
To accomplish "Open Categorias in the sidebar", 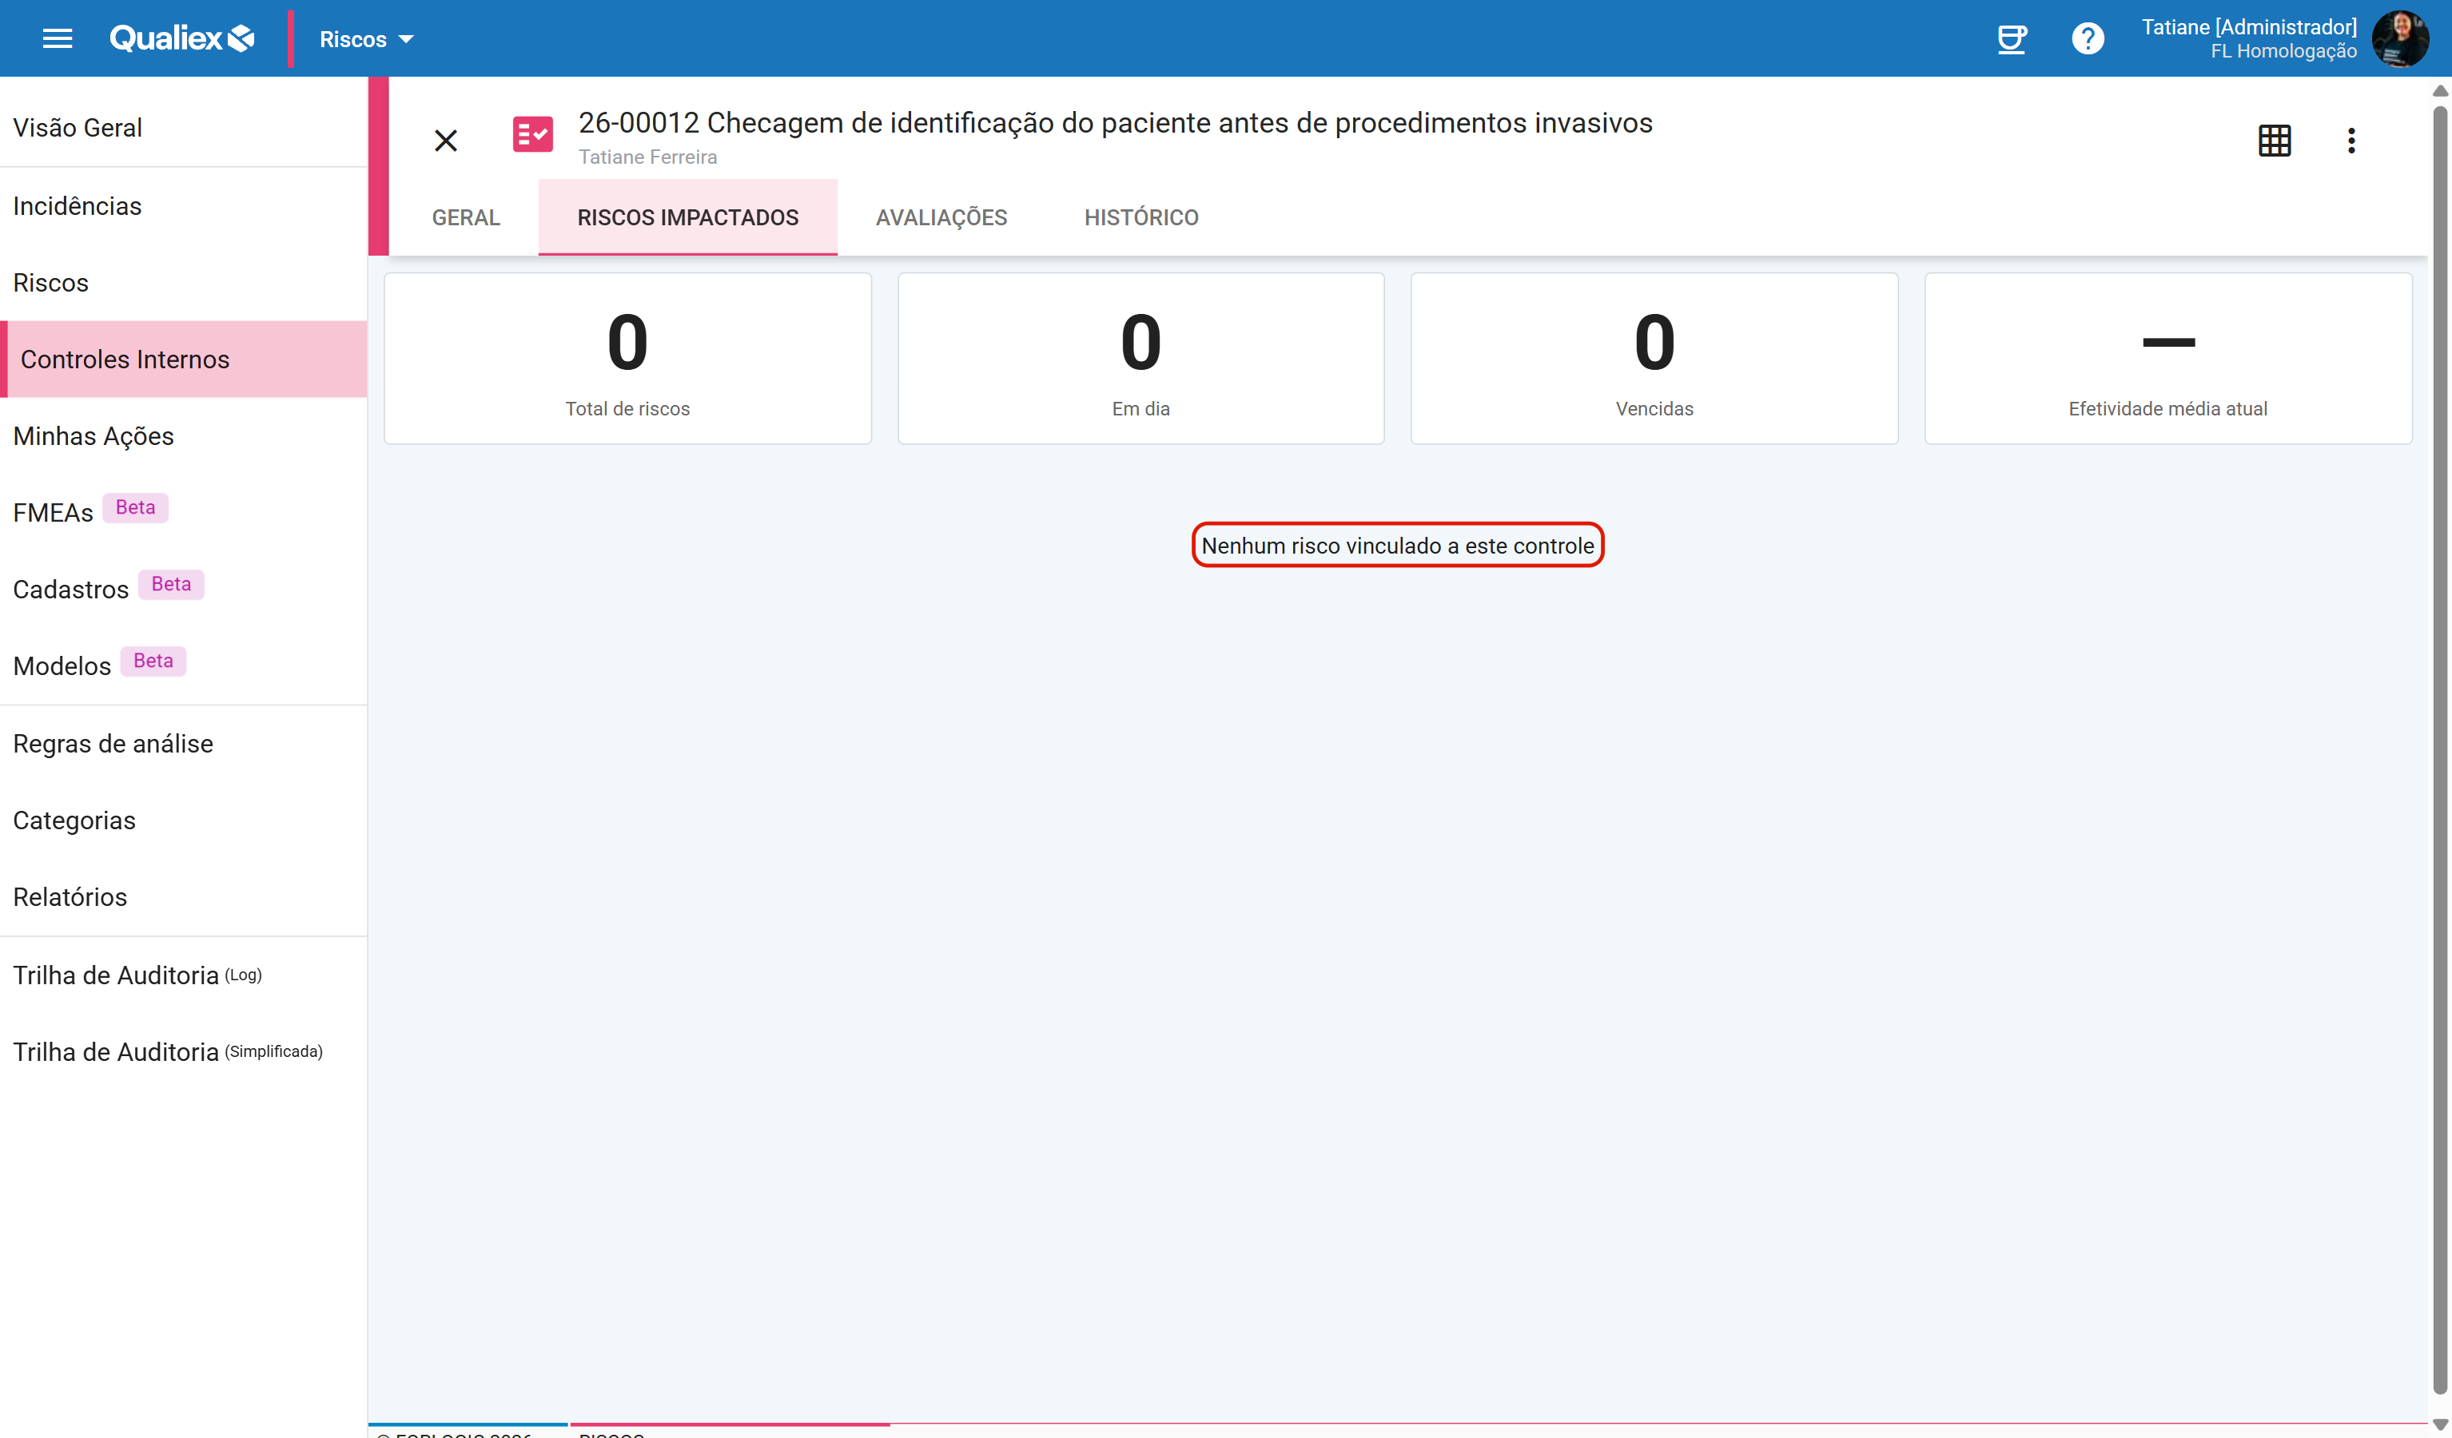I will (184, 820).
